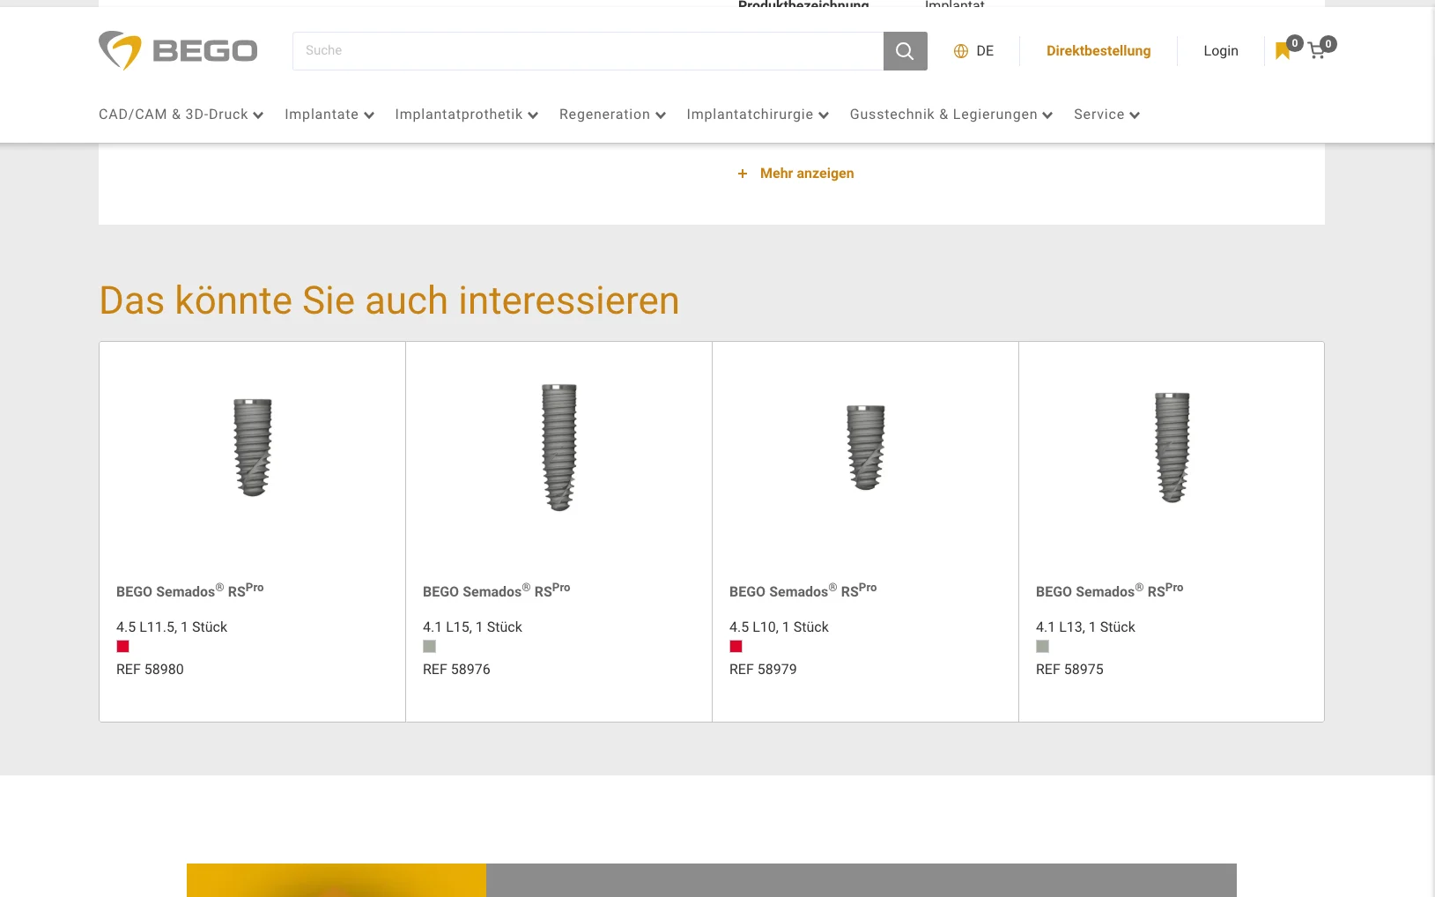Expand the Service menu
Image resolution: width=1435 pixels, height=897 pixels.
coord(1106,115)
